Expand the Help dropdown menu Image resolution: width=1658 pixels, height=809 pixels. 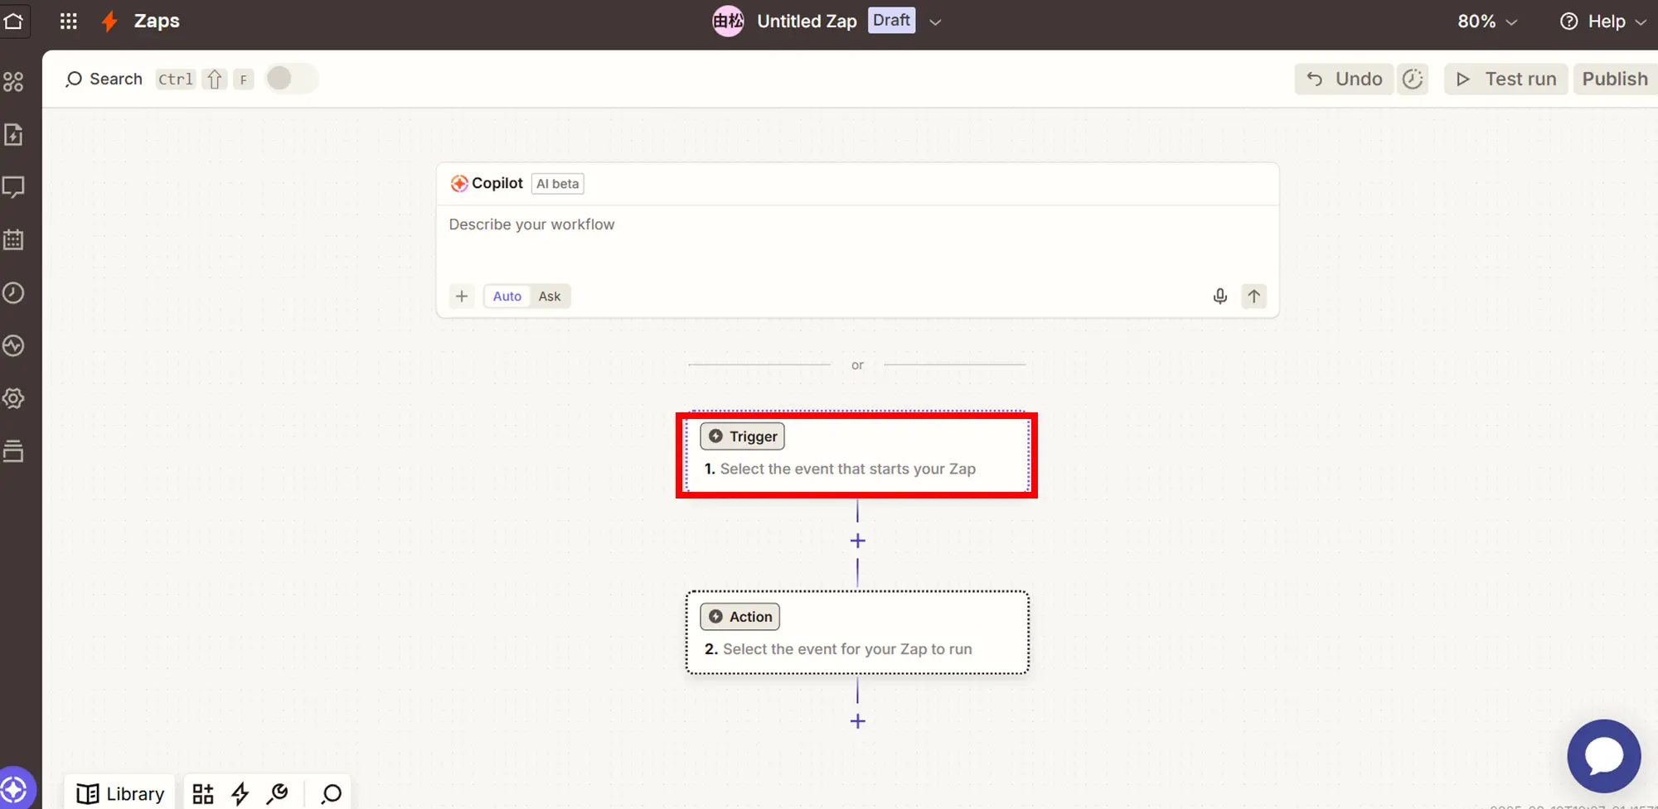1603,22
